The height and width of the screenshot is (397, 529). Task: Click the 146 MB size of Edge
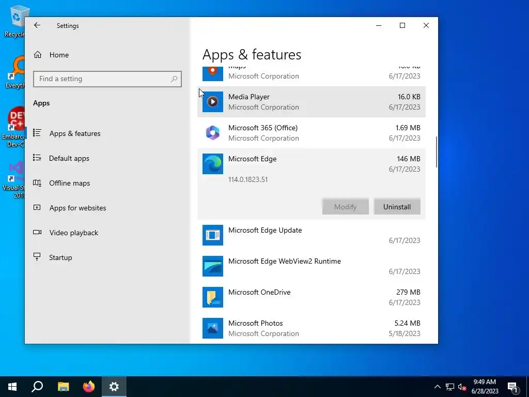[x=409, y=159]
